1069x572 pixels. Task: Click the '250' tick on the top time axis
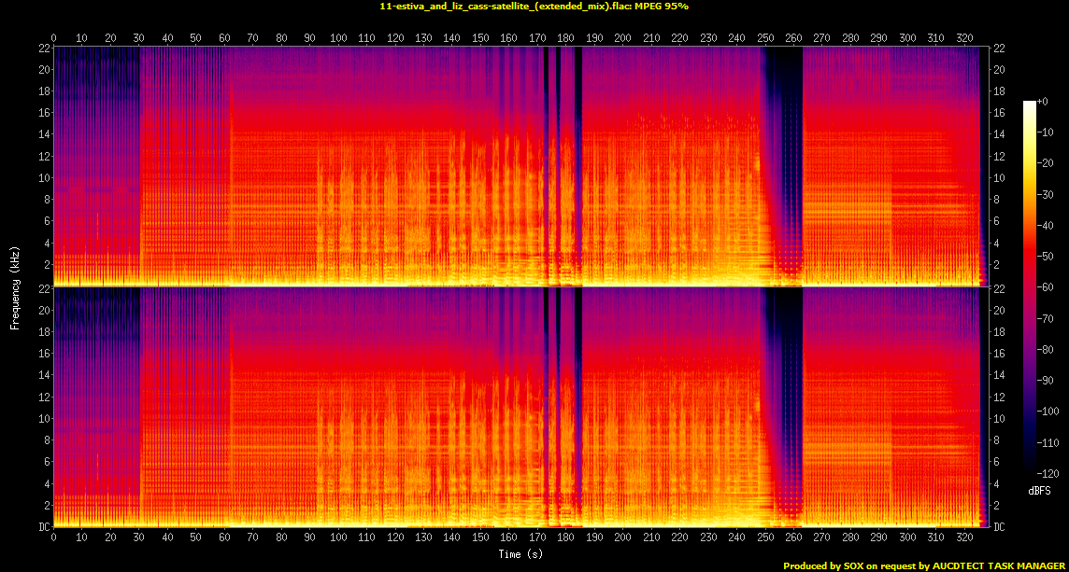[765, 37]
